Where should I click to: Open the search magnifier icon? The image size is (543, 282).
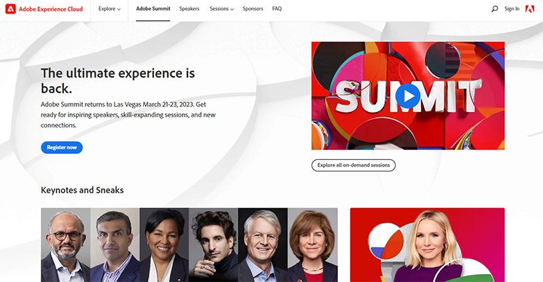click(495, 9)
